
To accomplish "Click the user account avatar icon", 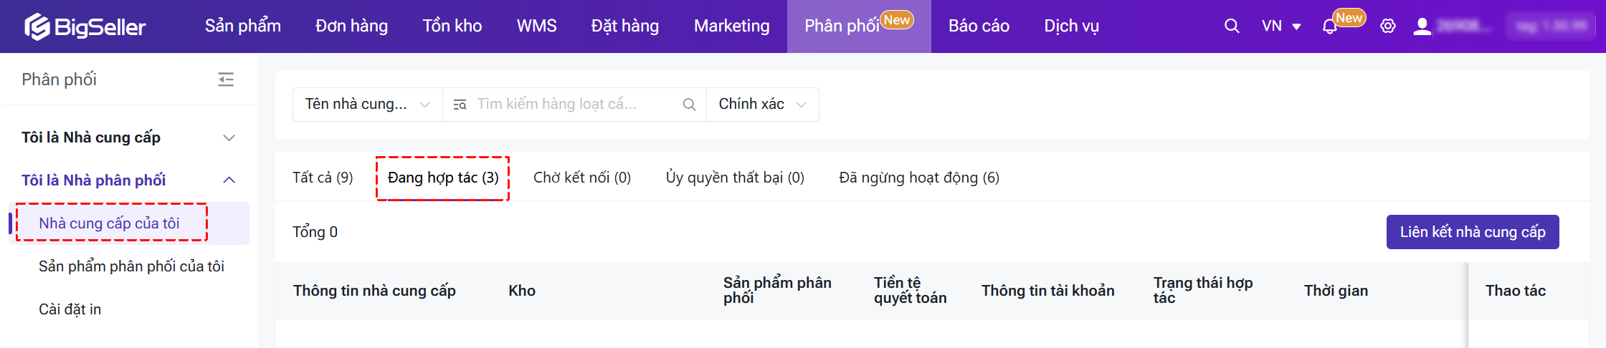I will coord(1422,26).
